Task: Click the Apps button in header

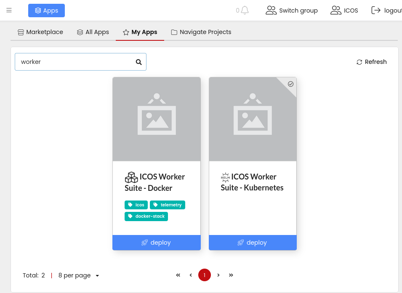Action: pos(46,11)
